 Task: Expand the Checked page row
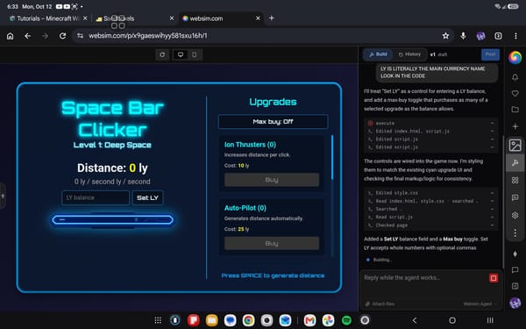click(x=430, y=225)
